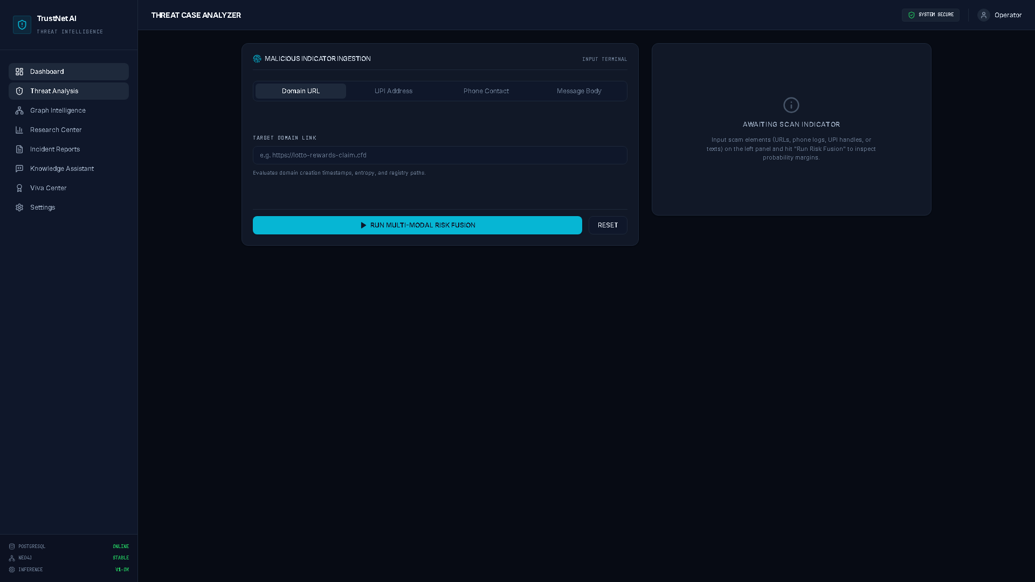Image resolution: width=1035 pixels, height=582 pixels.
Task: Click the Threat Intelligence subtitle
Action: pyautogui.click(x=70, y=32)
